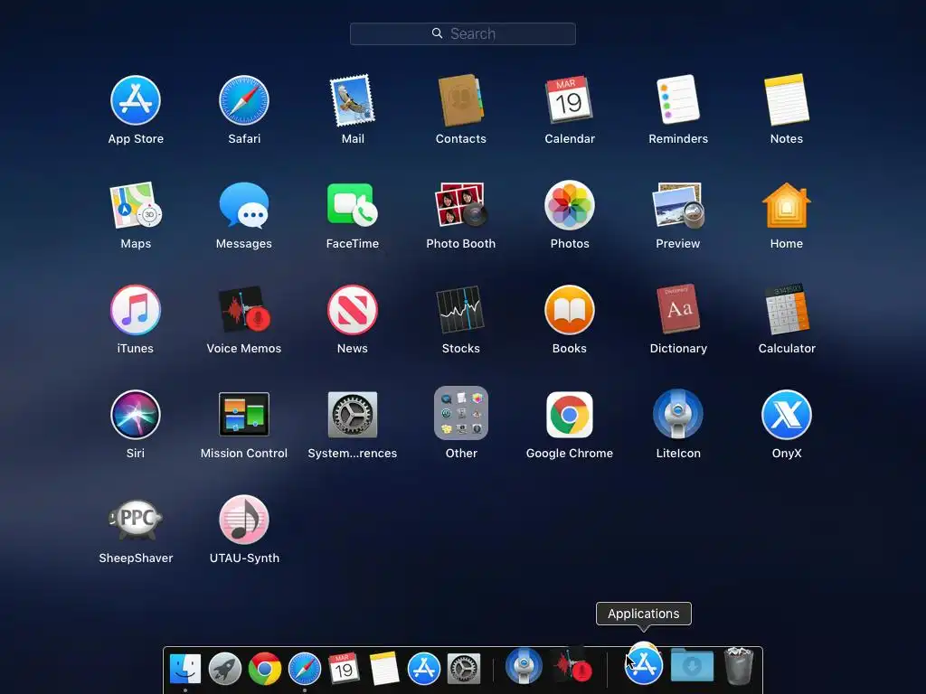Launch the Stocks app
This screenshot has width=926, height=694.
point(460,310)
